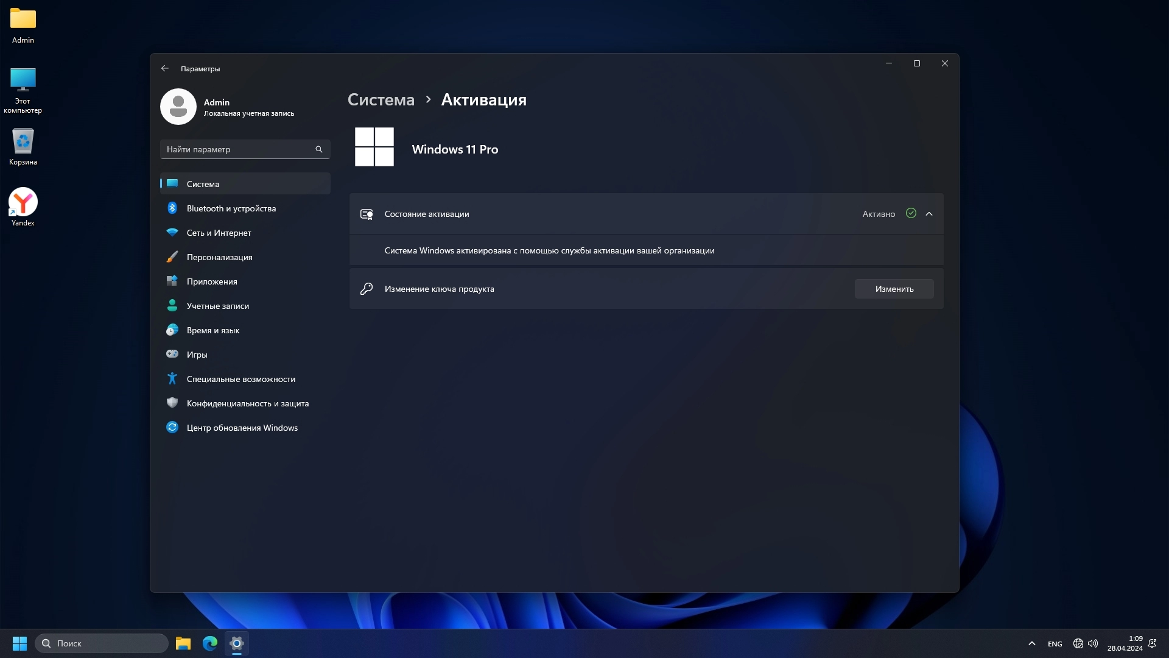1169x658 pixels.
Task: Open Время и язык settings
Action: [x=212, y=330]
